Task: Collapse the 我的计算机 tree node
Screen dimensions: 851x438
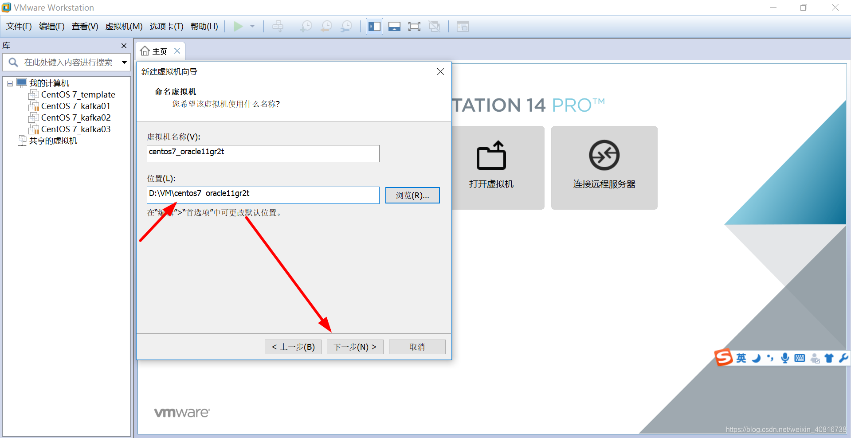Action: [x=10, y=83]
